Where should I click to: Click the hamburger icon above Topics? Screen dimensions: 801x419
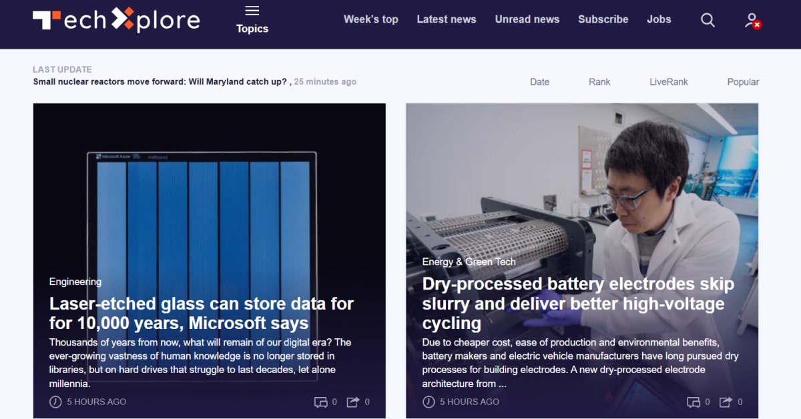[x=252, y=11]
